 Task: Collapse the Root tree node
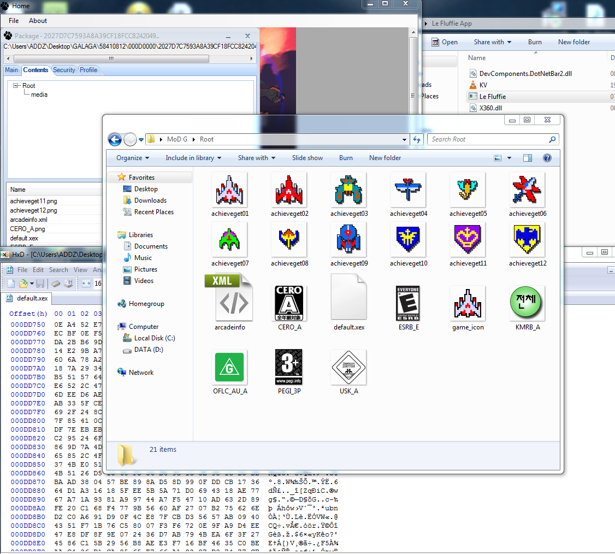tap(16, 86)
